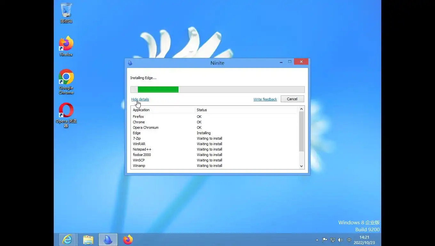Launch Firefox from the taskbar

(128, 240)
